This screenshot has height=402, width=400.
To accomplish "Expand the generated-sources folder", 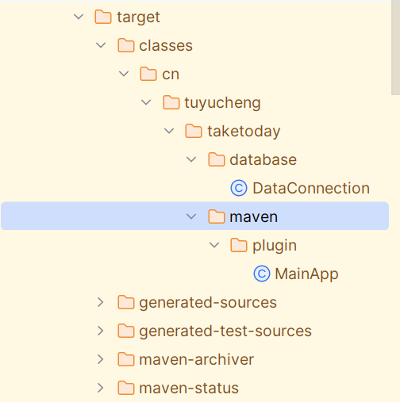I will pyautogui.click(x=100, y=302).
